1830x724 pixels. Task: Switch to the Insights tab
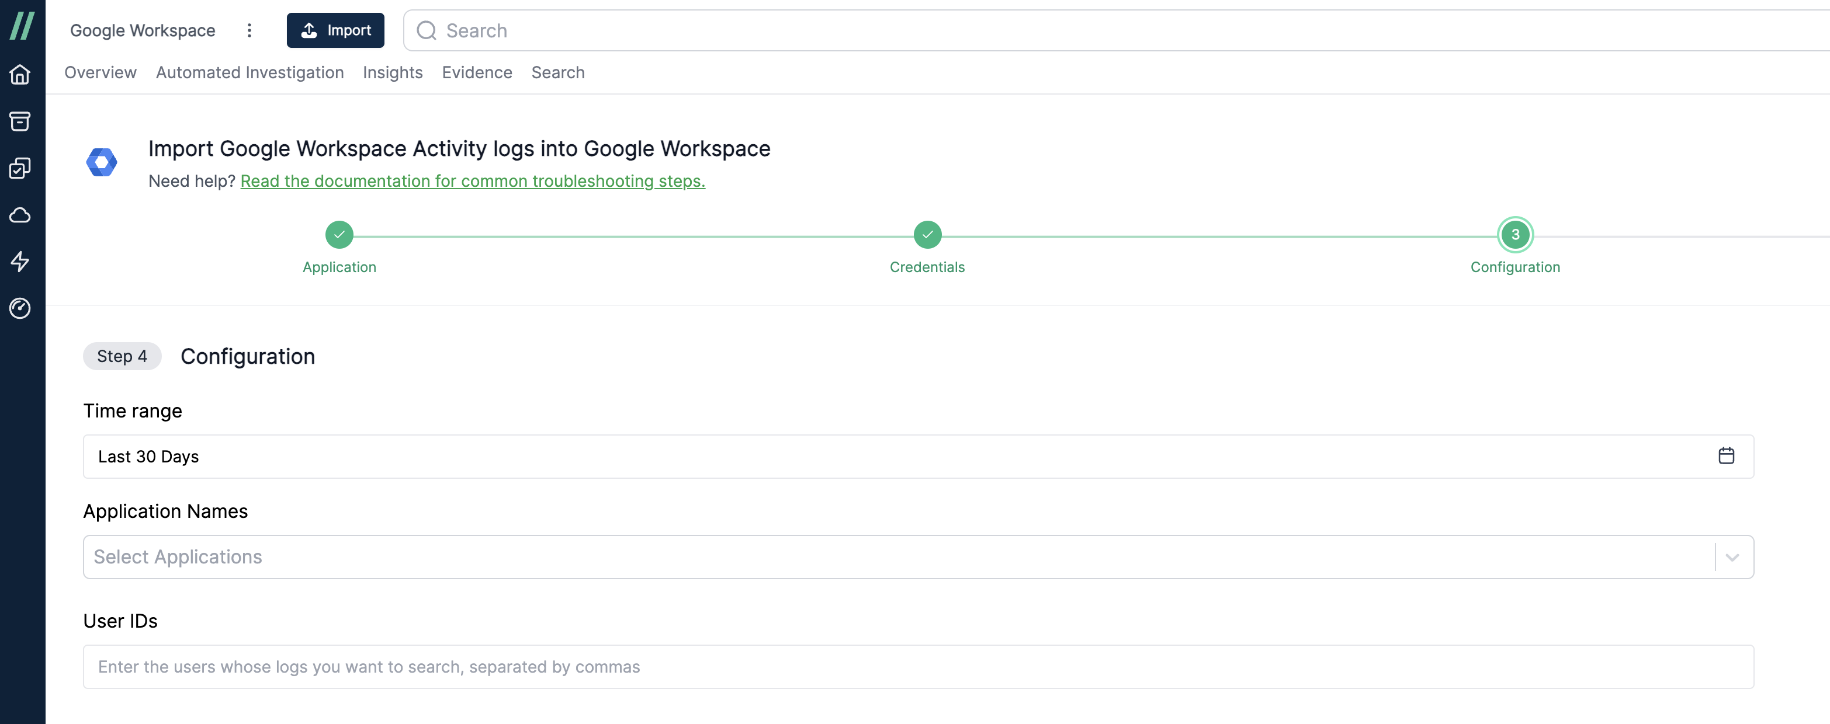tap(393, 71)
